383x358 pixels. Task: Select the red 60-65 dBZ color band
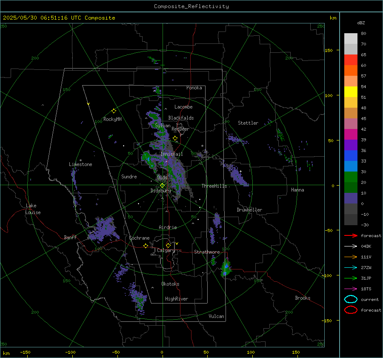tap(351, 60)
